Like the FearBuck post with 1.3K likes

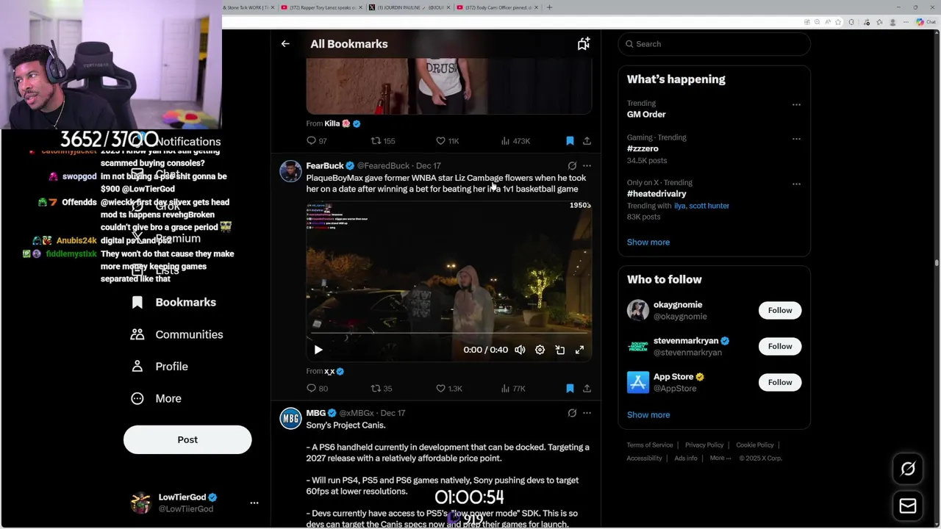(448, 388)
